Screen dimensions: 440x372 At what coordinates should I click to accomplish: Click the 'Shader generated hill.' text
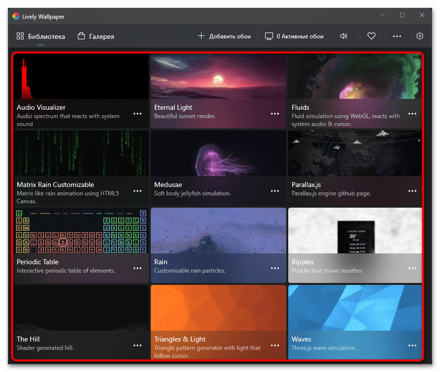click(45, 348)
